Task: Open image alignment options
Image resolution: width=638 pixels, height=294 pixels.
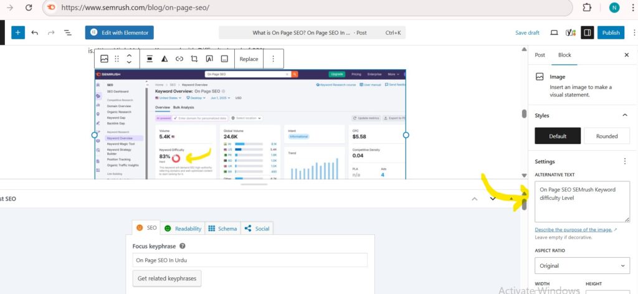Action: point(150,59)
